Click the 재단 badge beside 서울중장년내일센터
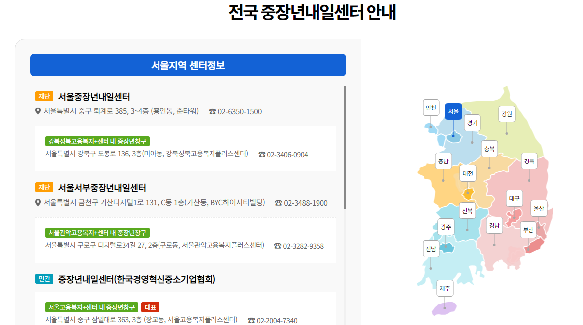The image size is (583, 325). (44, 96)
